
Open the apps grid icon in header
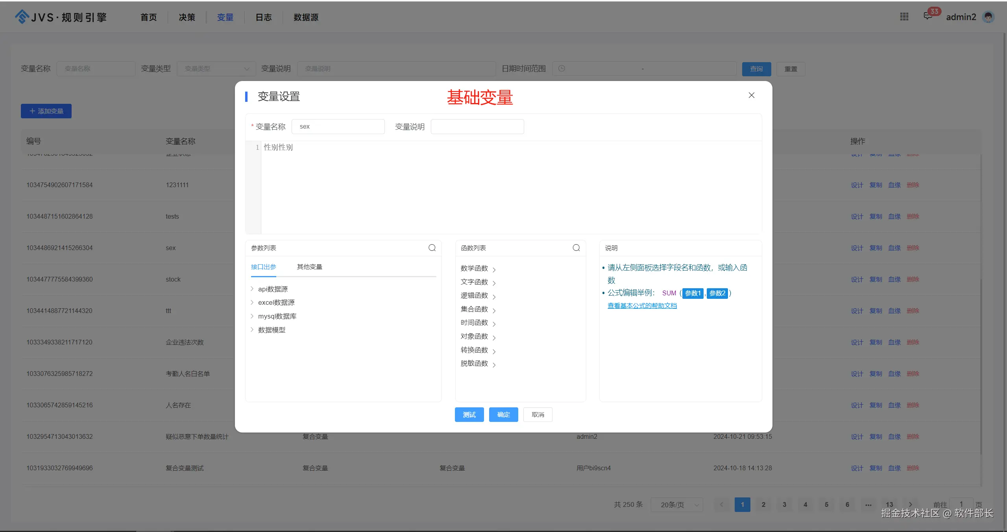click(x=904, y=17)
